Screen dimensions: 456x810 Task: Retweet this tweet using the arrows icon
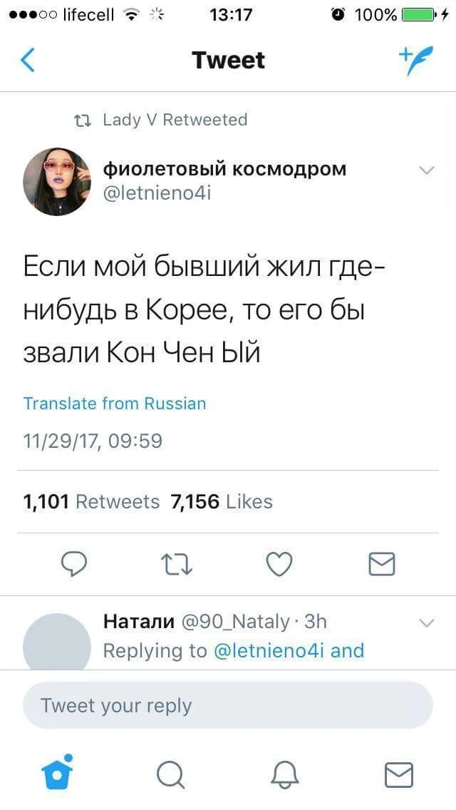coord(177,564)
